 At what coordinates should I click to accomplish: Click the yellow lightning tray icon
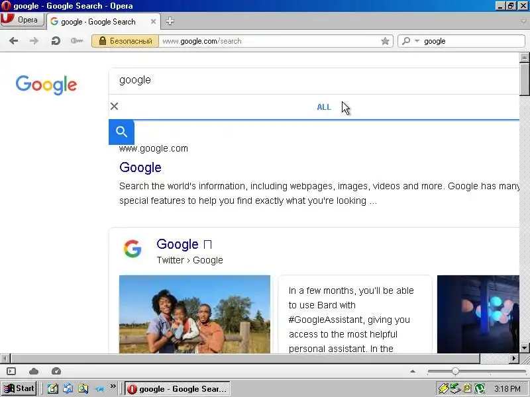tap(443, 388)
